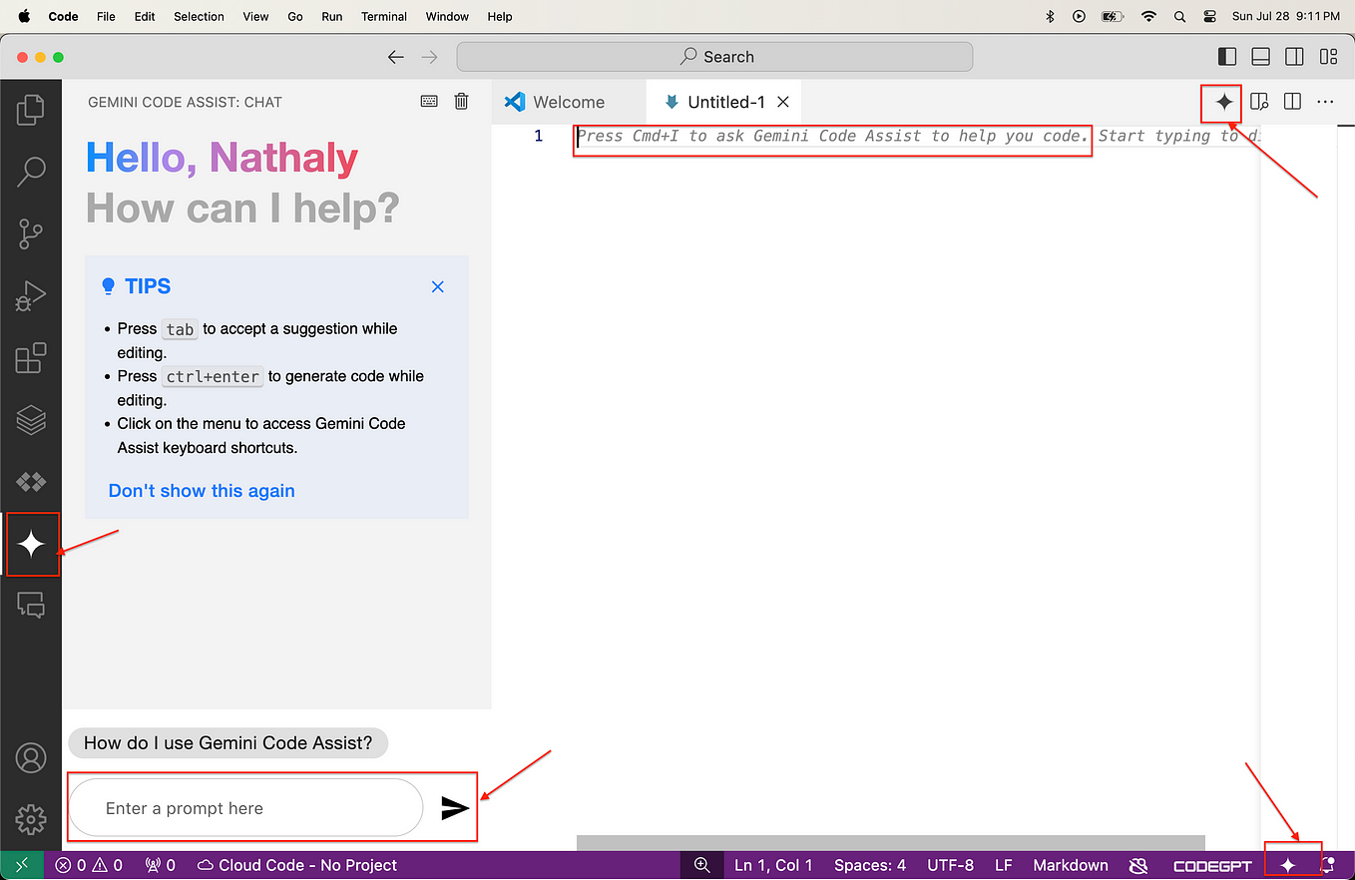Open the Manage settings gear

(31, 819)
